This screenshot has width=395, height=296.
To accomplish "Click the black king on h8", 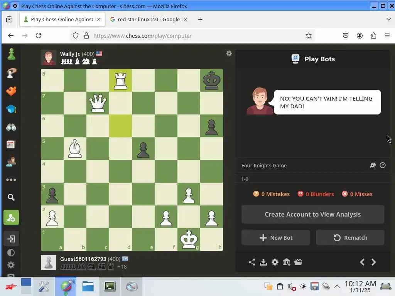I will [212, 80].
